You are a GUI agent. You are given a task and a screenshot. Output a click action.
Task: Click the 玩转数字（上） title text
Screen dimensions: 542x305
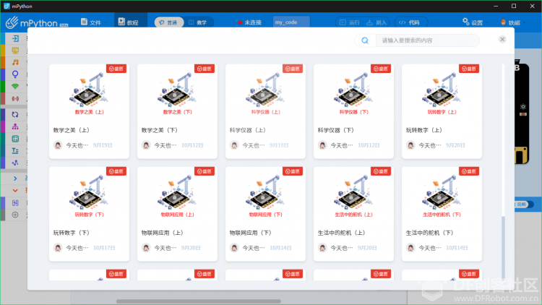coord(423,130)
